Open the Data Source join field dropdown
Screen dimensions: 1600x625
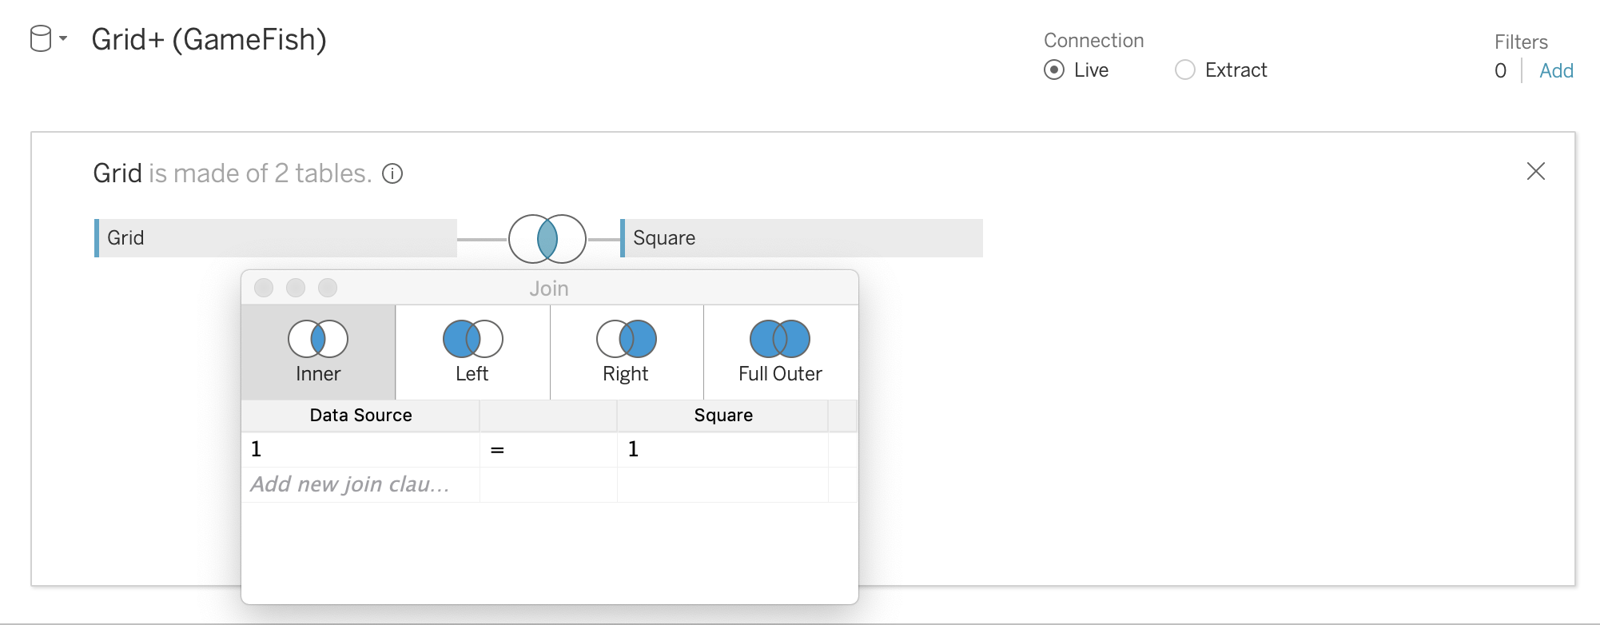360,449
